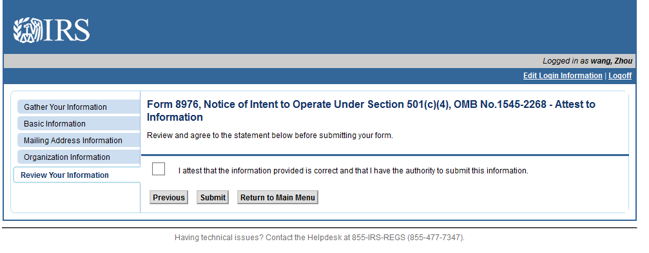Image resolution: width=649 pixels, height=253 pixels.
Task: Switch to Basic Information step
Action: 79,123
